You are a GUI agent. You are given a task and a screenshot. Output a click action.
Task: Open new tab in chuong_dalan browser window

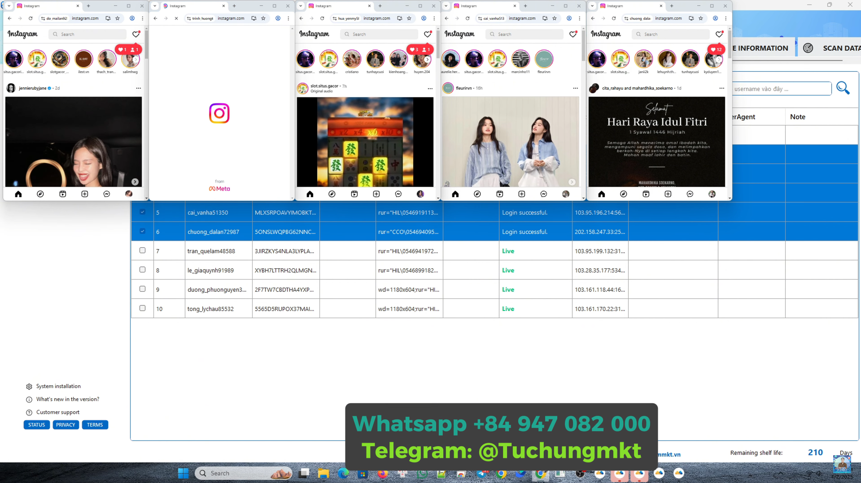672,6
